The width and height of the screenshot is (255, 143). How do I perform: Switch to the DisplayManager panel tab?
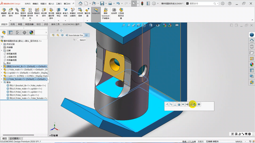31,33
